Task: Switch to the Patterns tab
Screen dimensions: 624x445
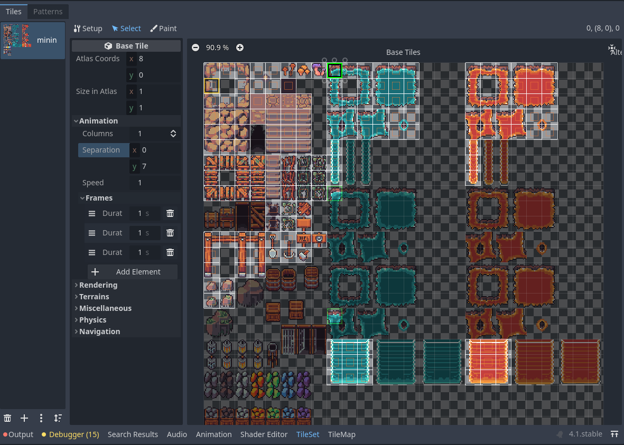Action: point(48,11)
